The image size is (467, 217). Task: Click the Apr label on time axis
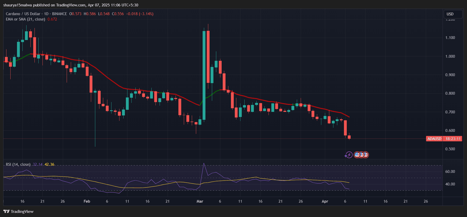(x=325, y=201)
